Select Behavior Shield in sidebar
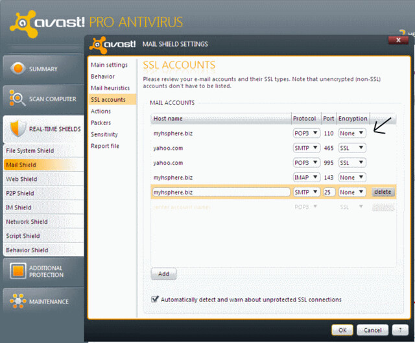 click(43, 250)
